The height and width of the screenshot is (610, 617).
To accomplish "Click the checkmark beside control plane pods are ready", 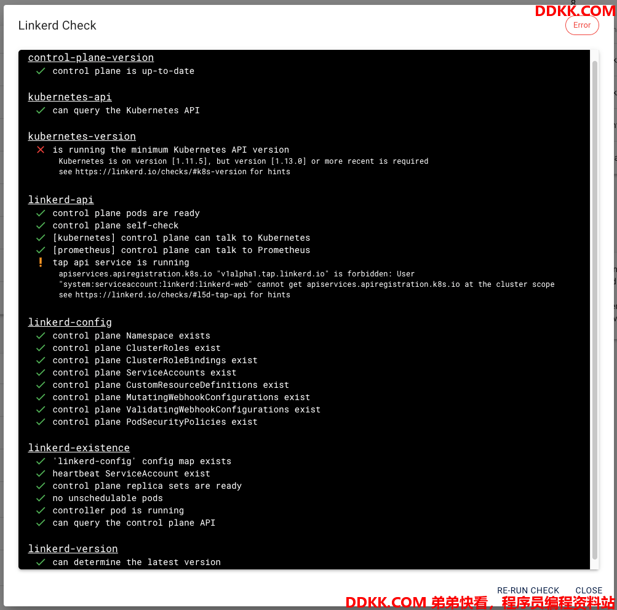I will click(41, 213).
